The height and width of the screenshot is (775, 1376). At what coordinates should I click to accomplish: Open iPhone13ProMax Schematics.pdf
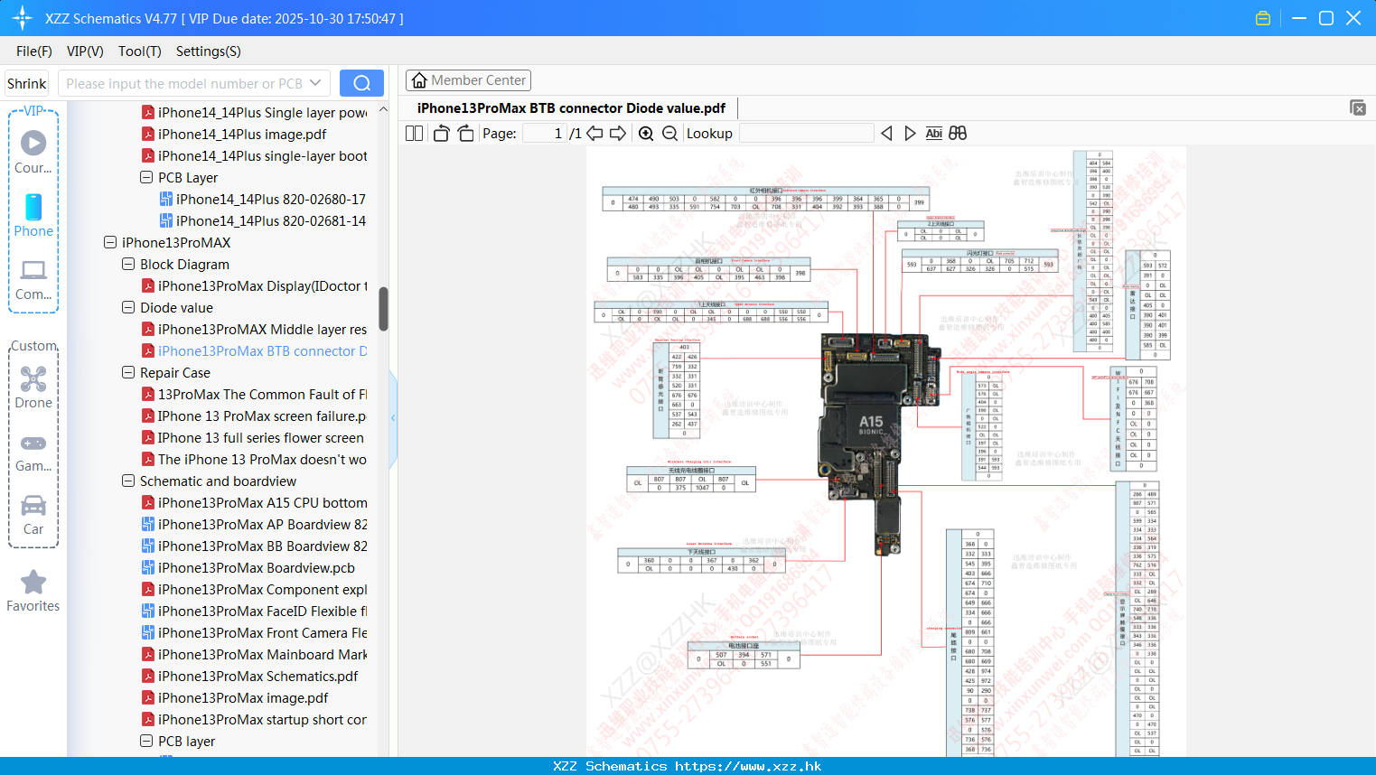[x=257, y=676]
